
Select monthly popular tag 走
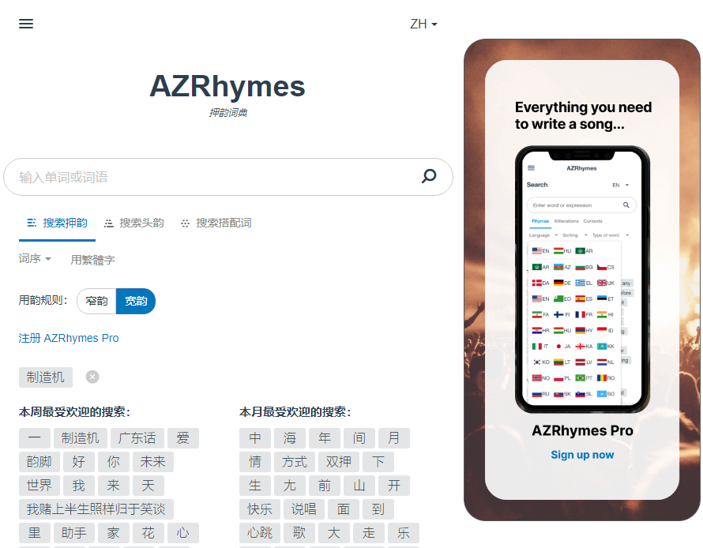tap(369, 533)
